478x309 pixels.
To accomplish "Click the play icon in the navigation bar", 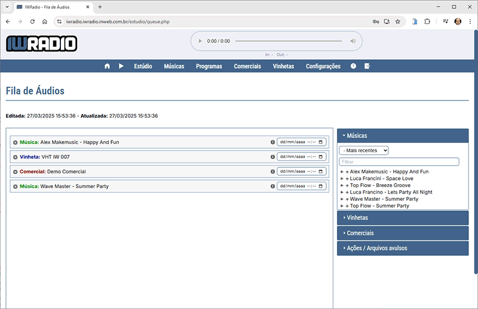I will (x=121, y=66).
